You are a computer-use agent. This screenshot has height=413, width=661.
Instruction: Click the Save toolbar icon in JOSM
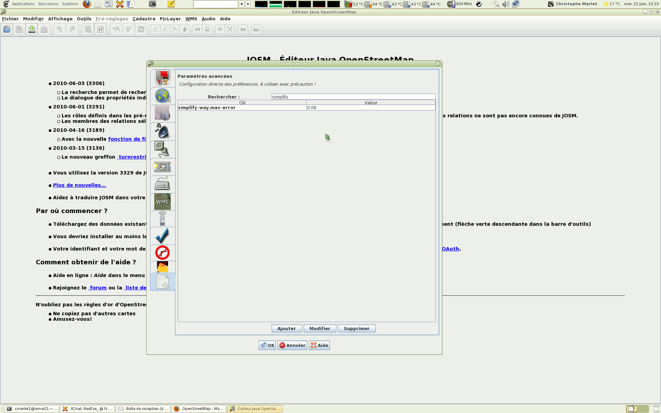click(19, 29)
